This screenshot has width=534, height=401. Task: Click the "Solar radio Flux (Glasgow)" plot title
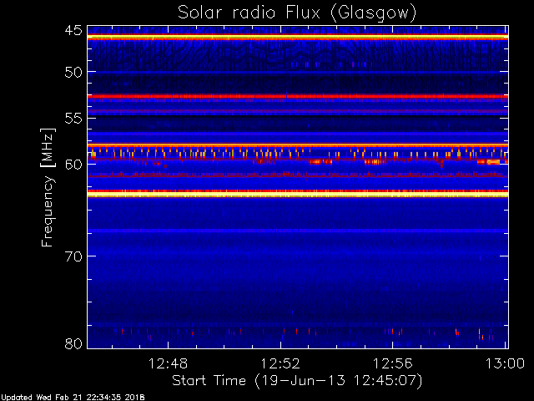click(x=297, y=13)
